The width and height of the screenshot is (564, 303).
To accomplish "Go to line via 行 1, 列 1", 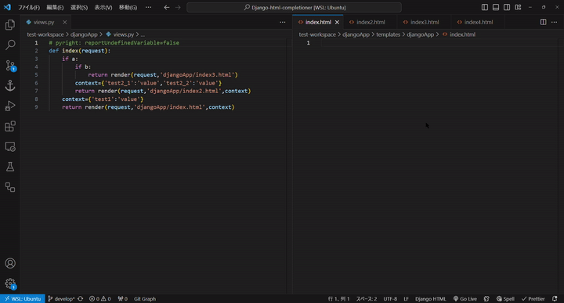I will (x=338, y=298).
